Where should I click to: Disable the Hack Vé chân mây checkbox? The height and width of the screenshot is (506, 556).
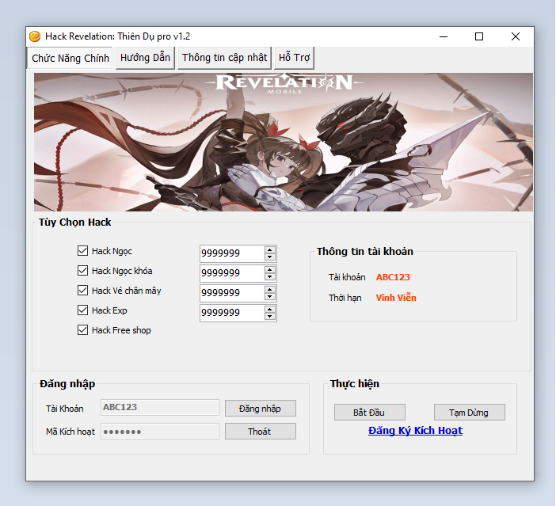pyautogui.click(x=83, y=291)
